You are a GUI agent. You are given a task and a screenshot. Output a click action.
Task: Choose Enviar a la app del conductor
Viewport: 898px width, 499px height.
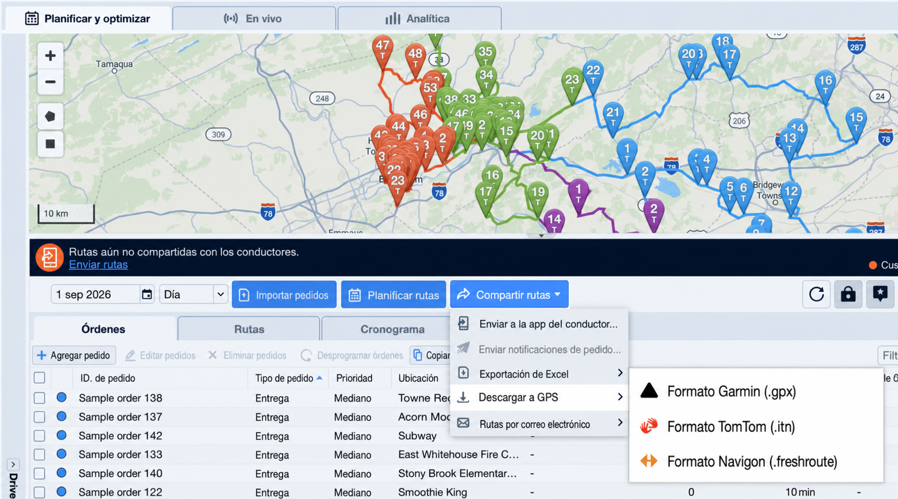click(x=539, y=324)
